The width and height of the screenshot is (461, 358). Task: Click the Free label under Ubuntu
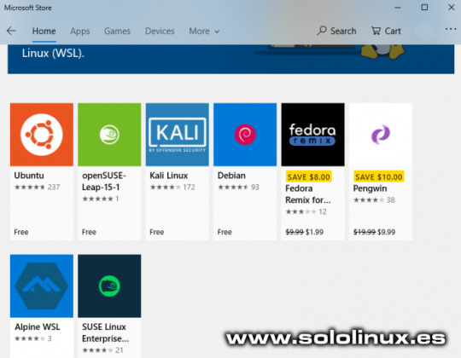point(21,232)
